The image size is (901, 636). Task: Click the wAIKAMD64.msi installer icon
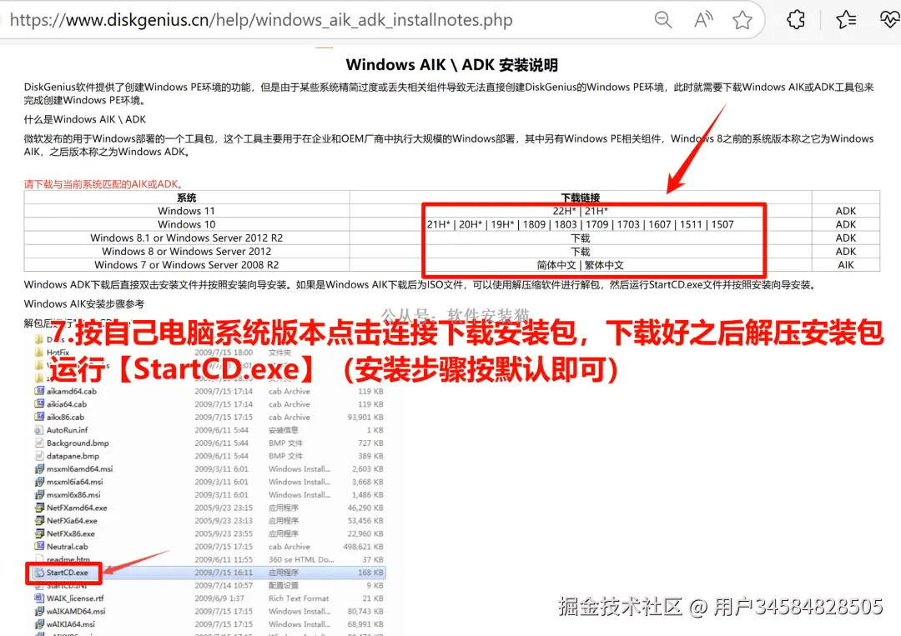pos(39,611)
